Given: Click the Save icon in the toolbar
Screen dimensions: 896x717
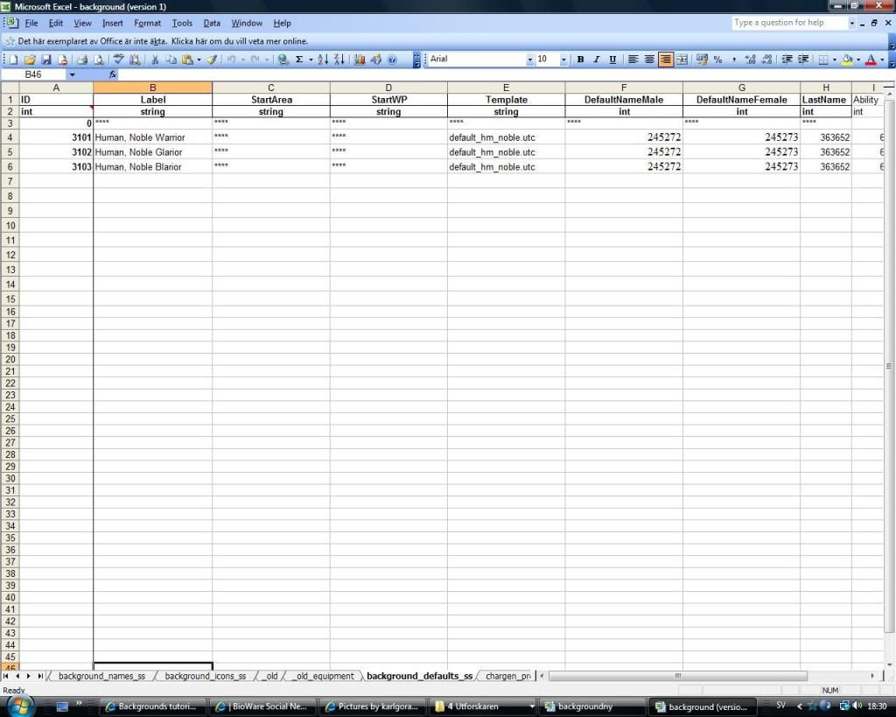Looking at the screenshot, I should pos(46,60).
